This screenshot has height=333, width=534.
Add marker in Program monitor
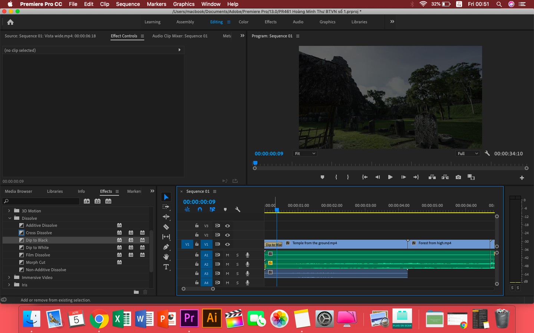tap(322, 177)
